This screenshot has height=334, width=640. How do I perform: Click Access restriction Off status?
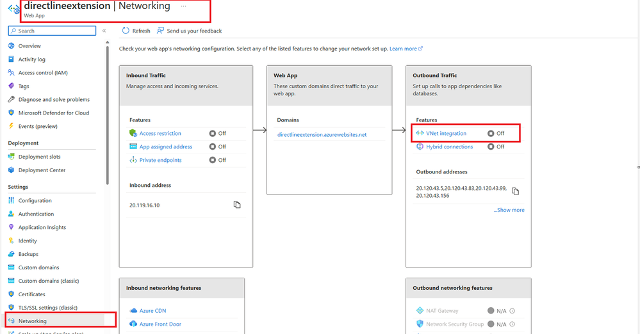pyautogui.click(x=218, y=133)
